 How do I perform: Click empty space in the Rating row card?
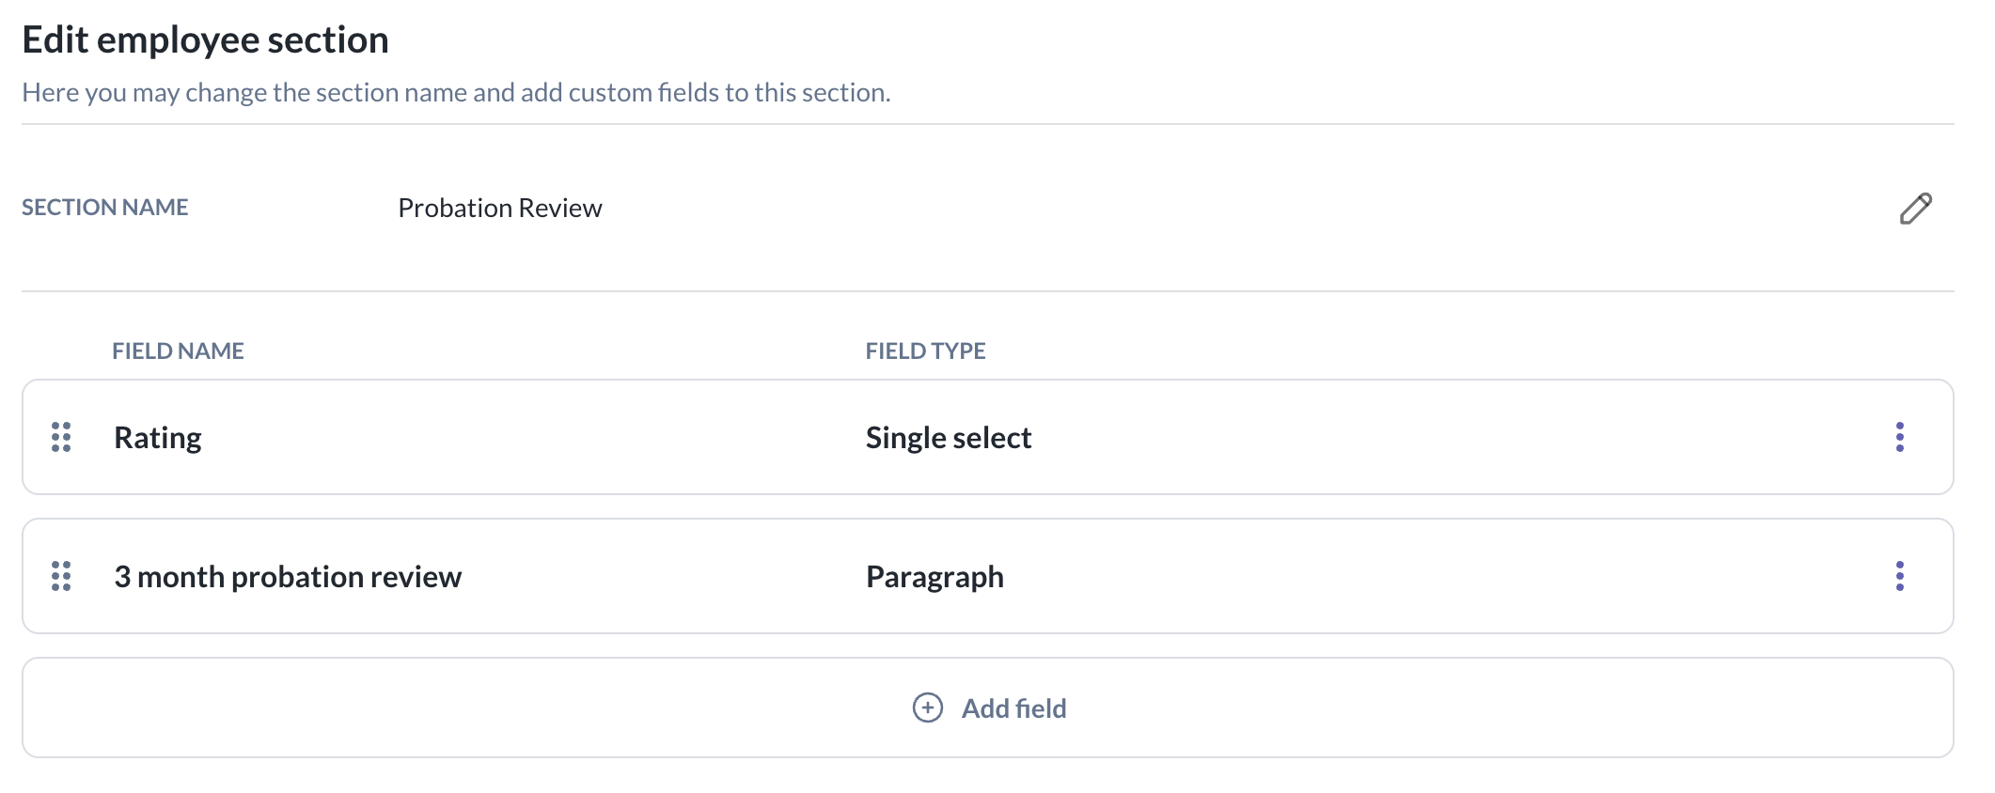tap(1410, 438)
